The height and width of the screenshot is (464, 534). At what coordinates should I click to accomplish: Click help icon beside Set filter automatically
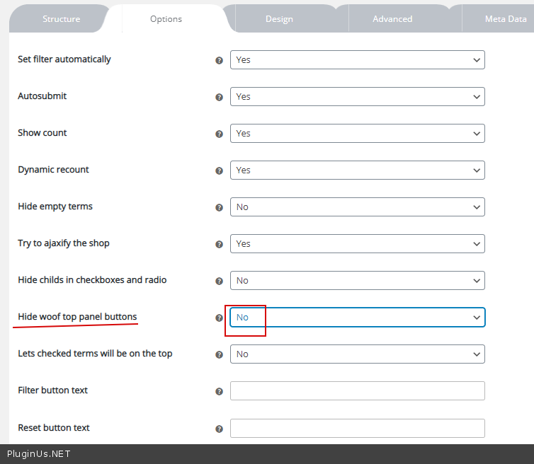(x=220, y=61)
